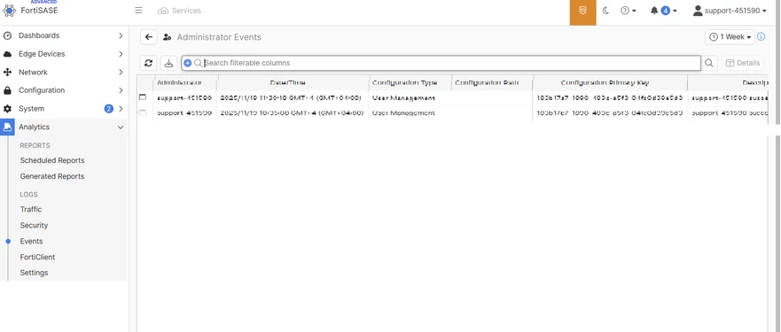Viewport: 781px width, 332px height.
Task: Open the Events logs page
Action: click(x=31, y=242)
